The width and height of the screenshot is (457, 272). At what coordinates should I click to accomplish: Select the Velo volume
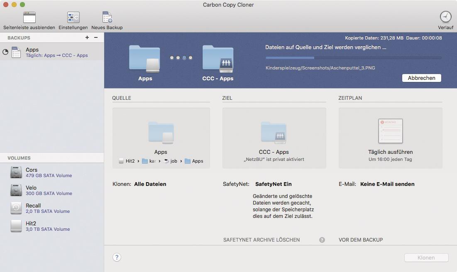point(52,190)
